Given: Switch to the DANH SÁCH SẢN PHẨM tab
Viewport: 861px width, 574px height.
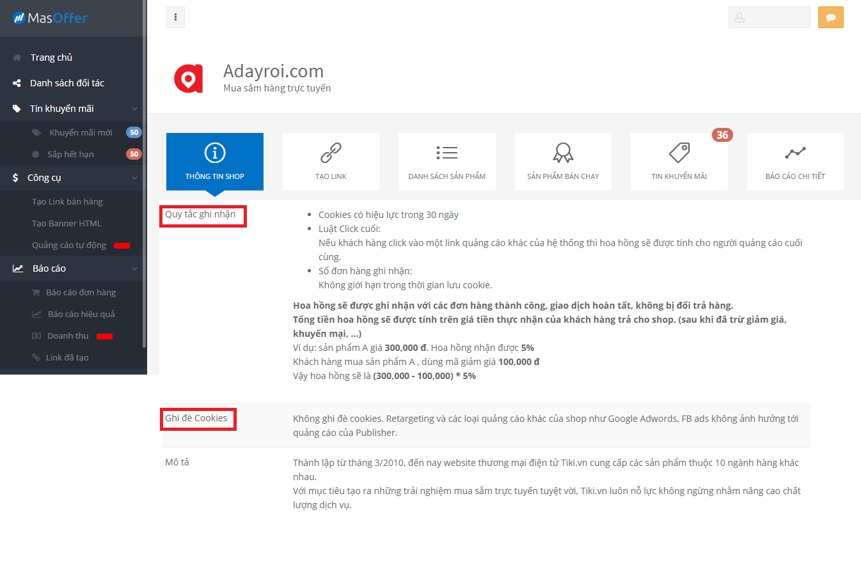Looking at the screenshot, I should point(447,162).
